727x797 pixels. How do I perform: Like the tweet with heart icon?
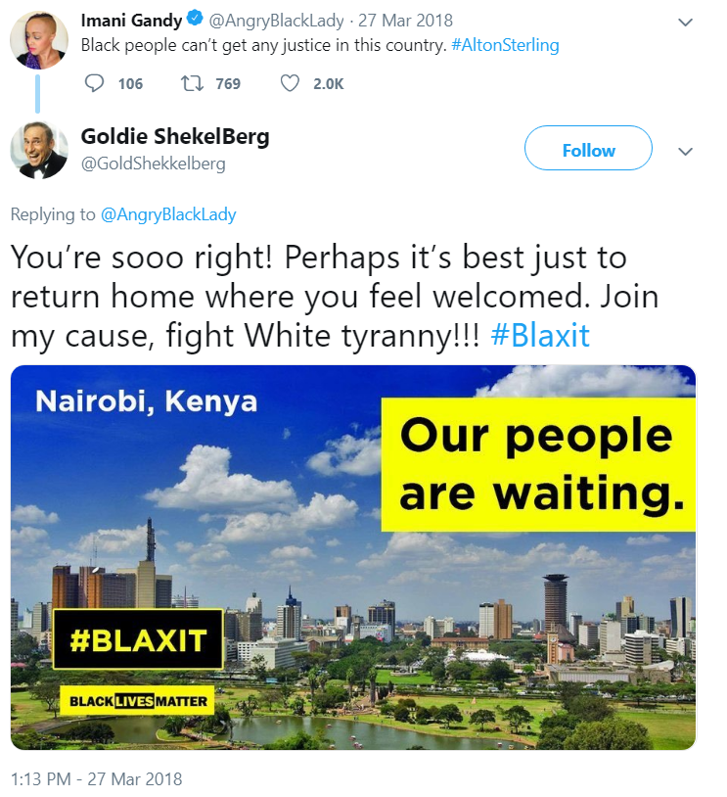click(x=290, y=83)
